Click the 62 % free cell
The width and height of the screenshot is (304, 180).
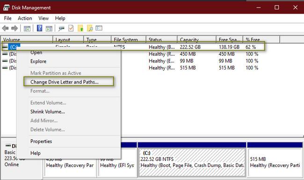pos(251,47)
